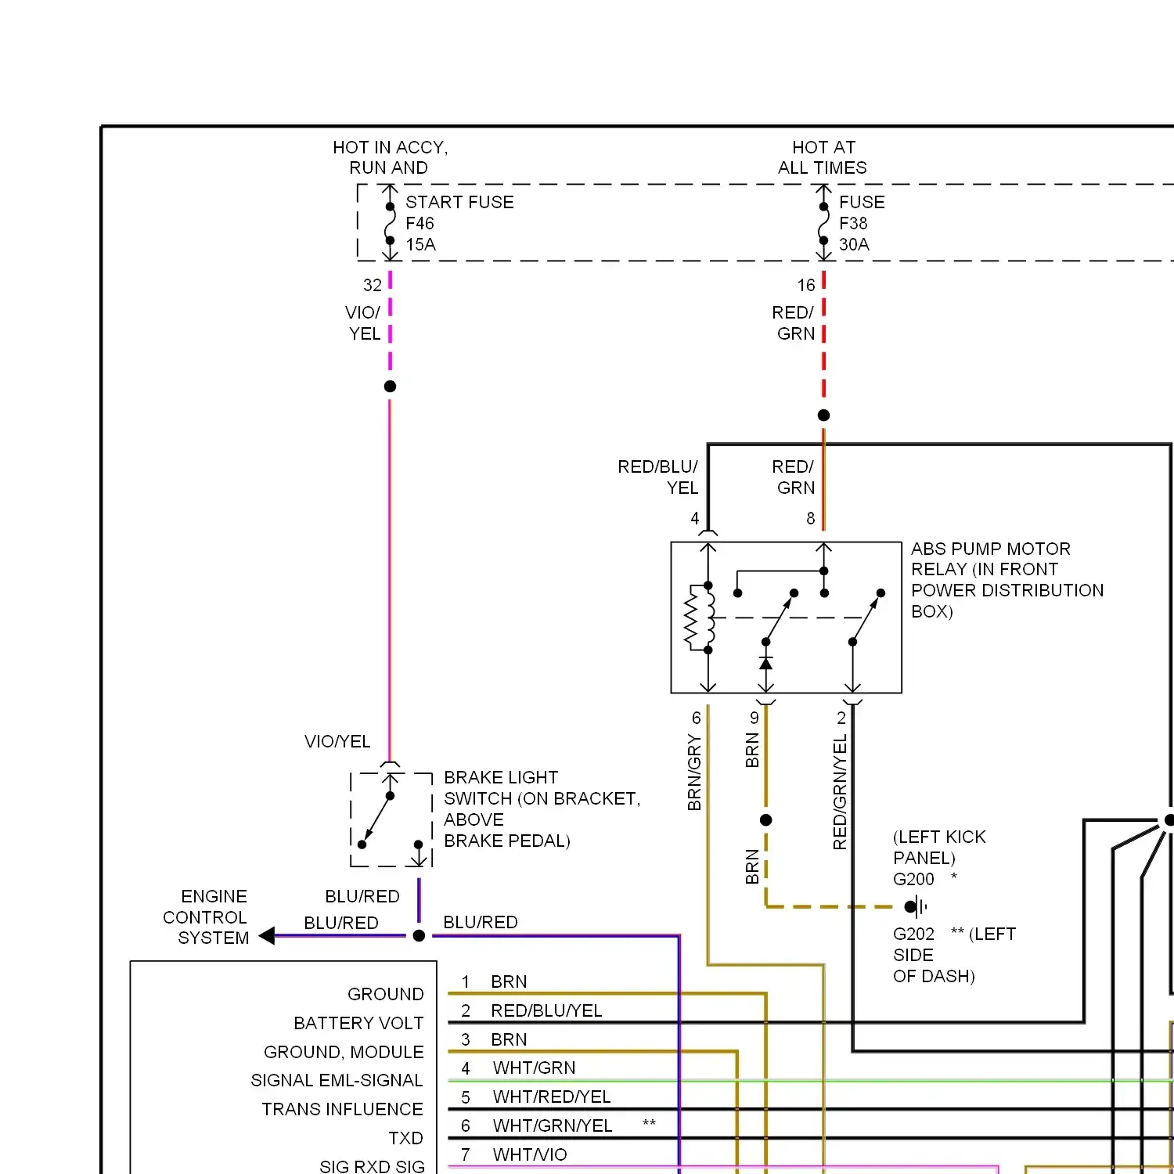The image size is (1174, 1174).
Task: Select the HOT IN ACCY, RUN AND label
Action: click(x=390, y=157)
